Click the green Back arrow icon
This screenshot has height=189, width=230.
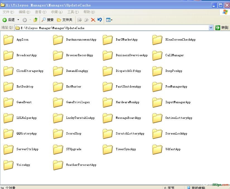pyautogui.click(x=4, y=20)
